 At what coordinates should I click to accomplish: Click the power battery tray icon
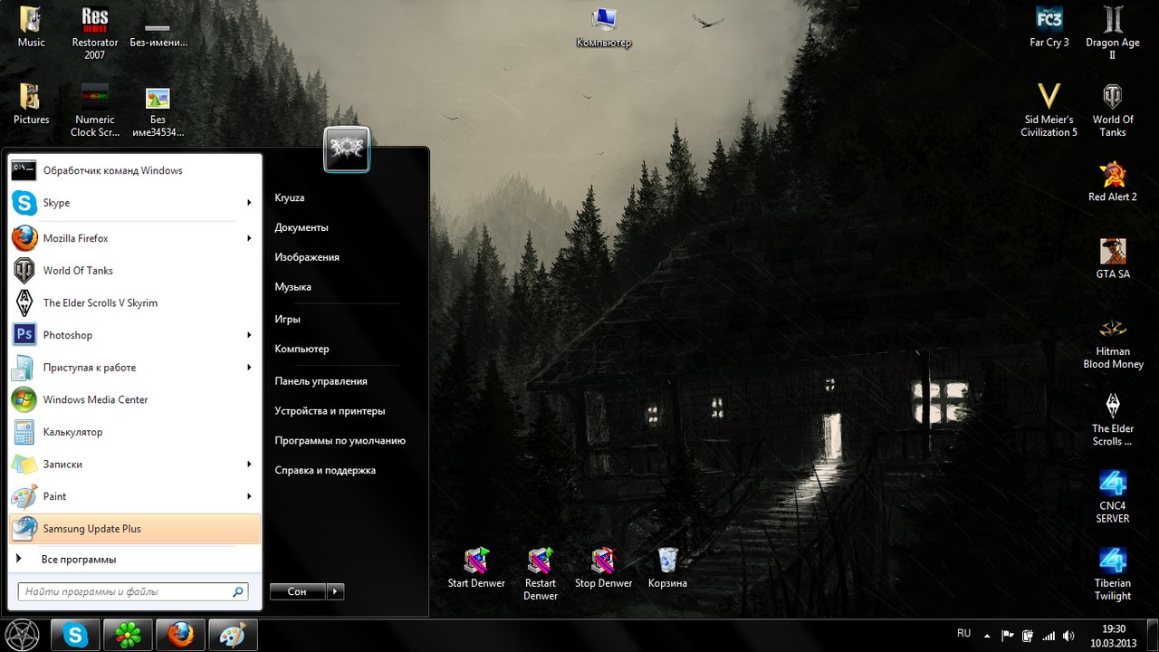click(x=1028, y=636)
